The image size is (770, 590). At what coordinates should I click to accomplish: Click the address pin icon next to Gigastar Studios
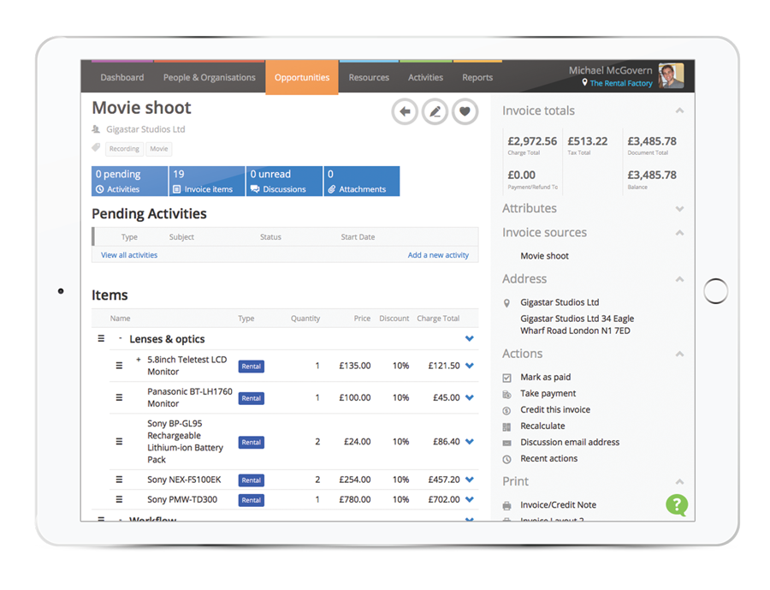click(x=506, y=303)
